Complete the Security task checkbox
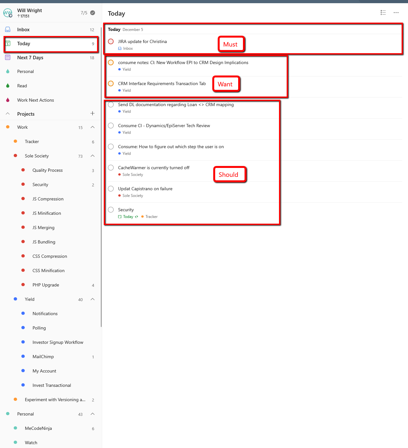Viewport: 408px width, 448px height. tap(111, 210)
